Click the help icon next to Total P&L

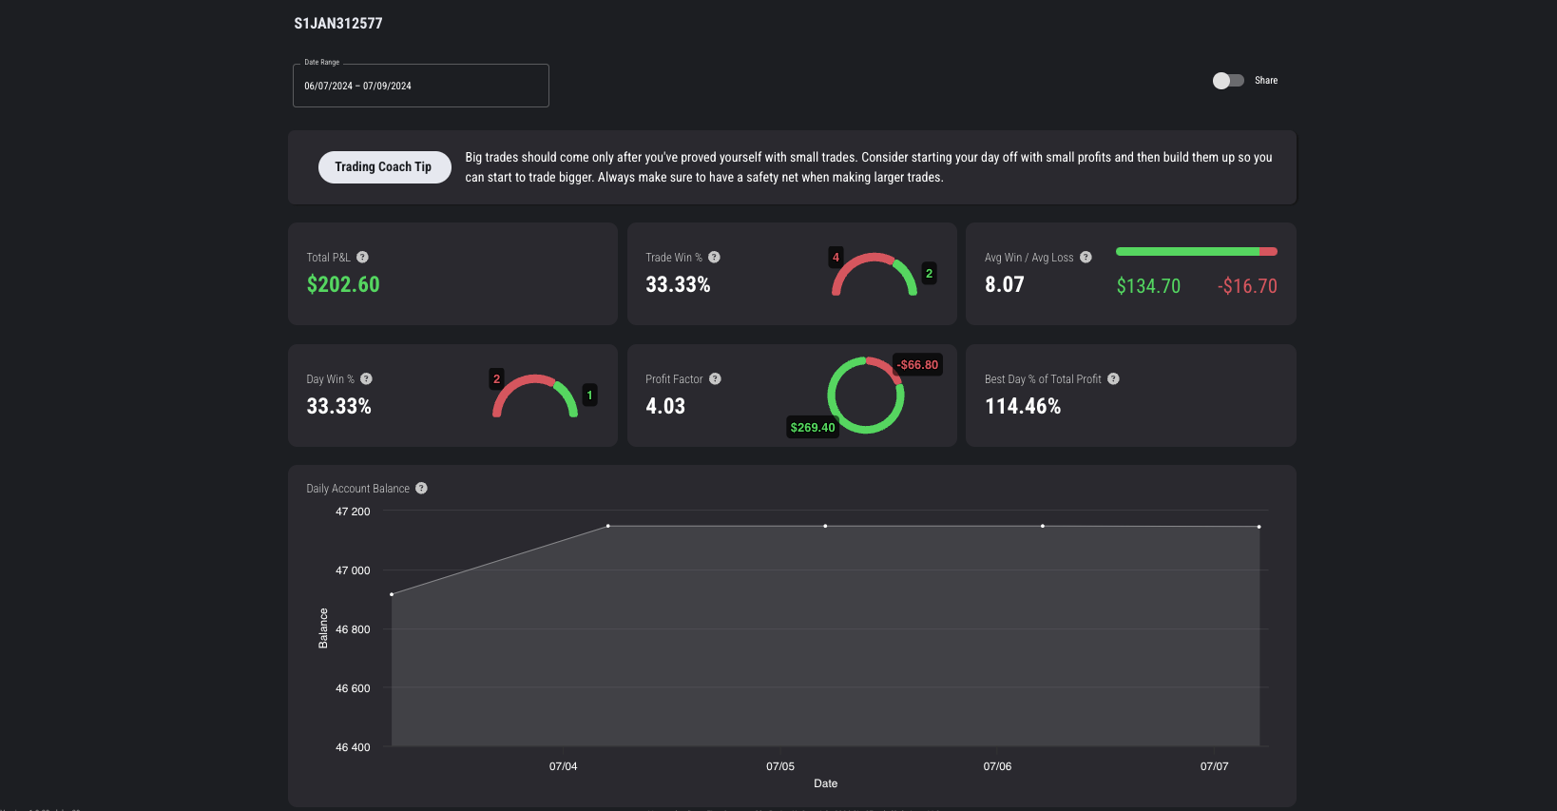coord(362,258)
